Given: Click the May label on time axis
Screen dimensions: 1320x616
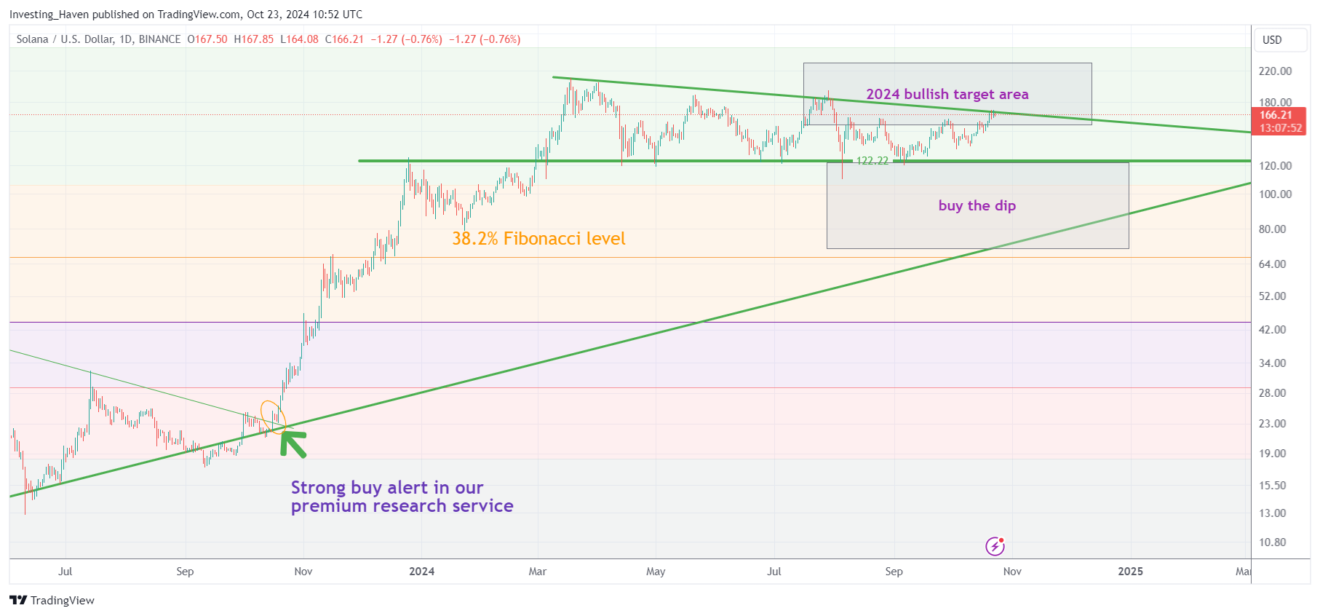Looking at the screenshot, I should [656, 572].
